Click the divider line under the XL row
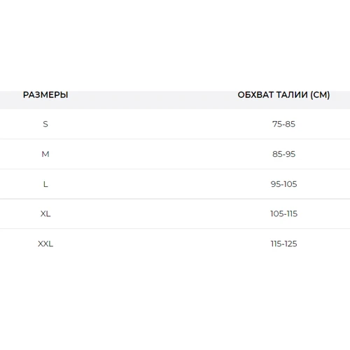This screenshot has height=350, width=350. point(175,228)
